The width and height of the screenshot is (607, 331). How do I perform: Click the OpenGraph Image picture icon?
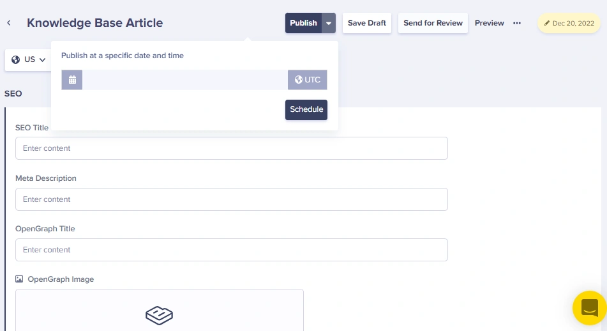point(19,279)
